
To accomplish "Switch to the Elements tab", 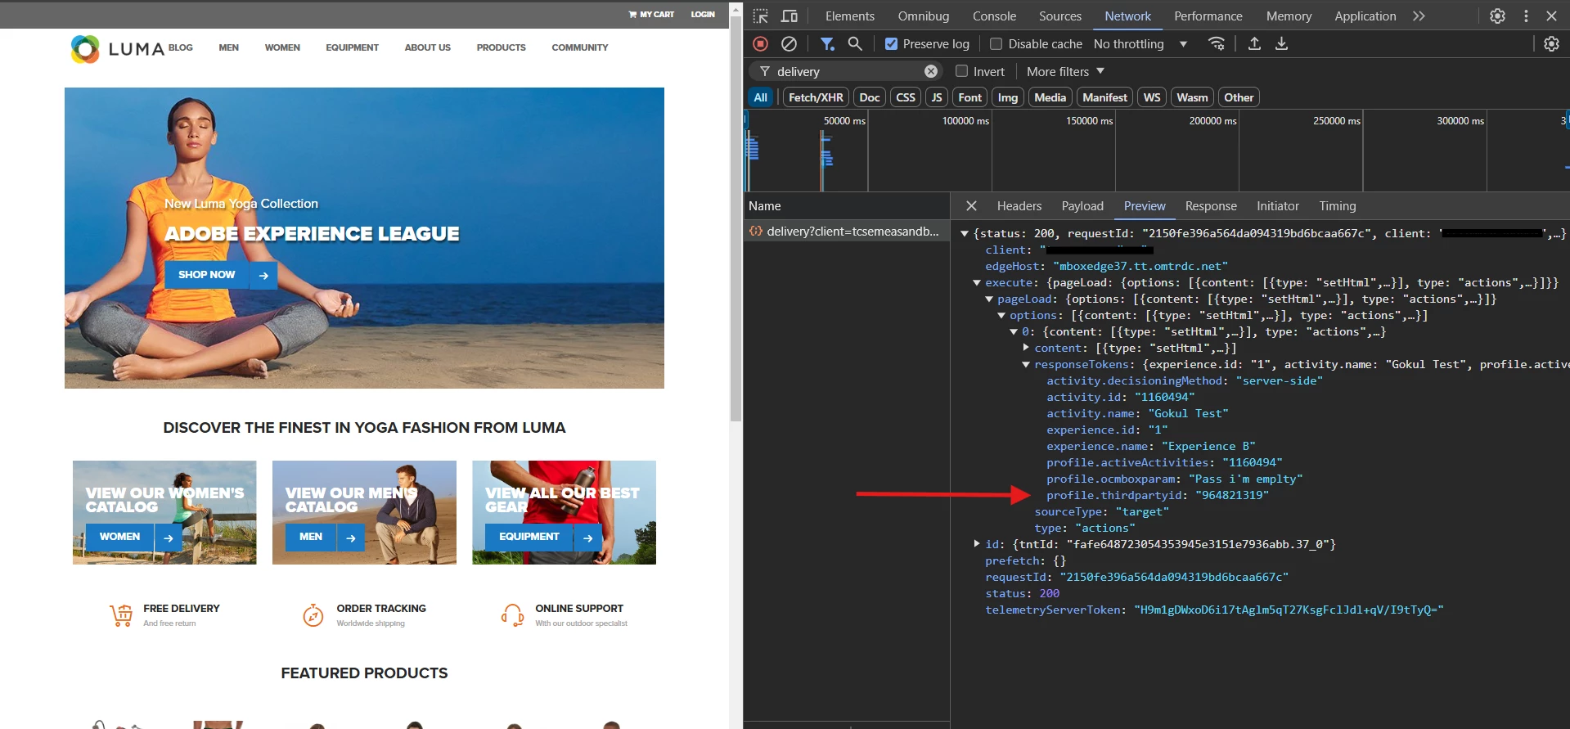I will coord(850,16).
